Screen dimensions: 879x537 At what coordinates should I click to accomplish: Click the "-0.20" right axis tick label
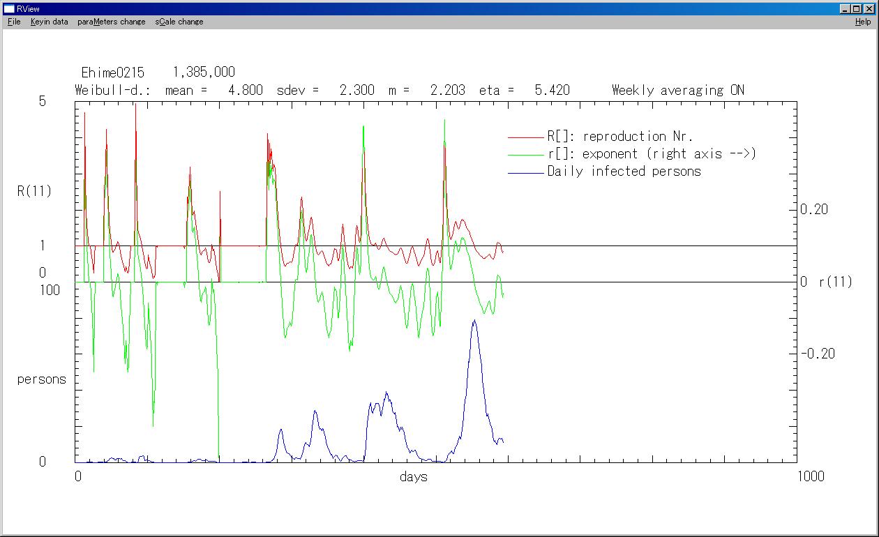(x=817, y=354)
